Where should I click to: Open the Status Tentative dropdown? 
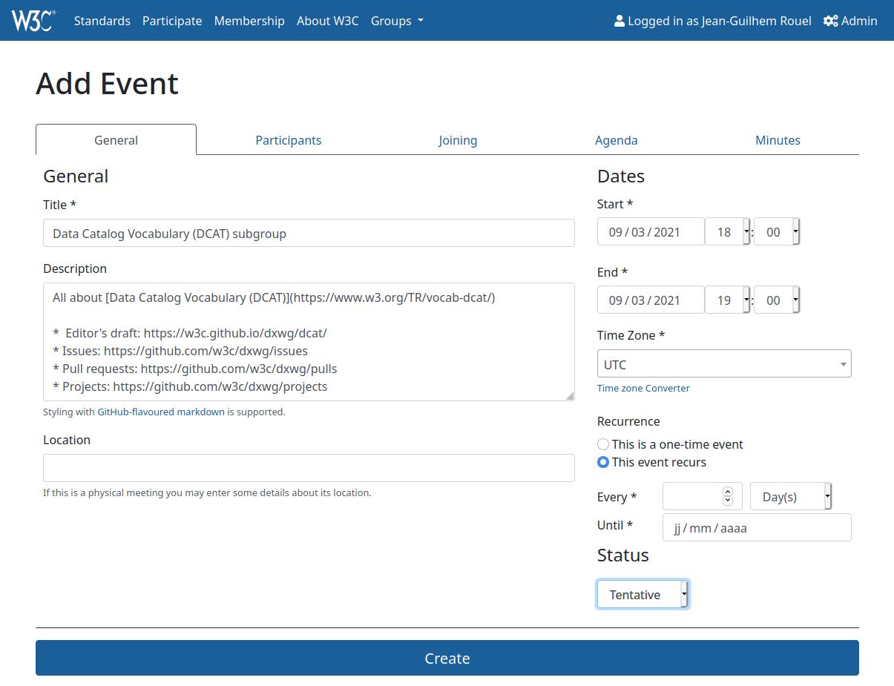tap(642, 595)
